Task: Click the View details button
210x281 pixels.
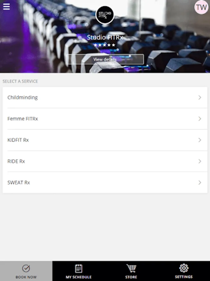Action: coord(105,59)
